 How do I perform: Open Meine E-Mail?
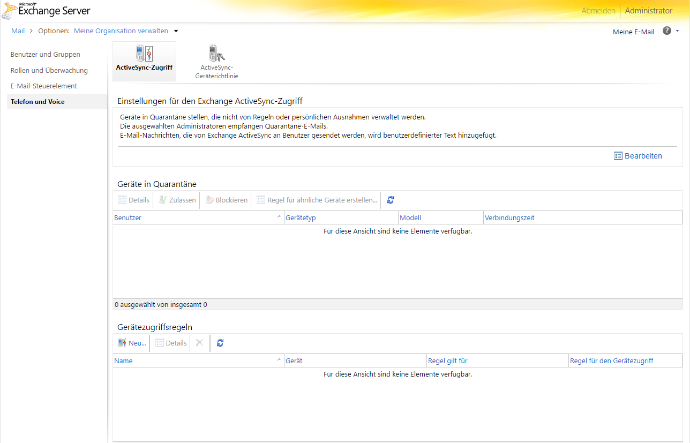[x=633, y=32]
